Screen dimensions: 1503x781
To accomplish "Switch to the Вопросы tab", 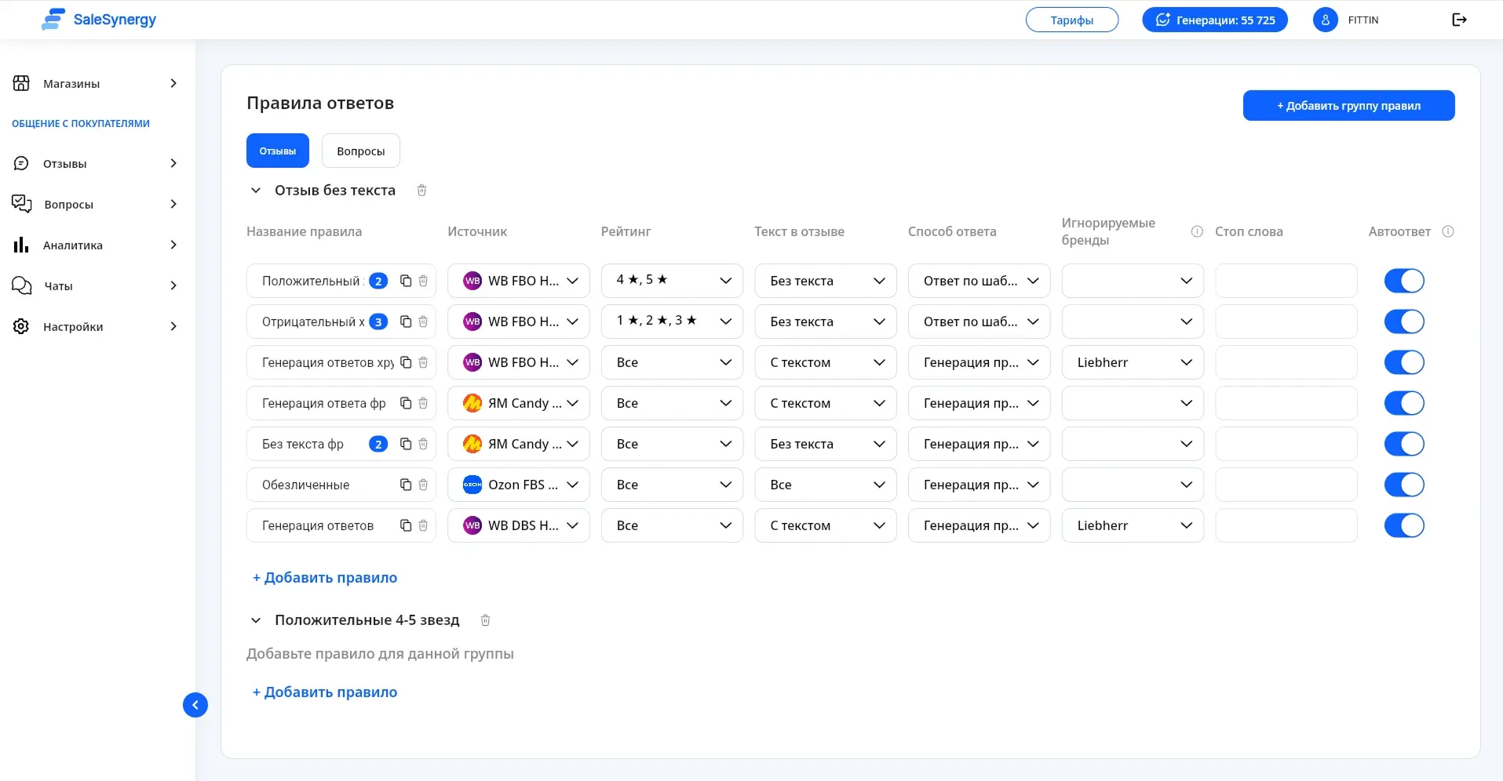I will pyautogui.click(x=360, y=151).
